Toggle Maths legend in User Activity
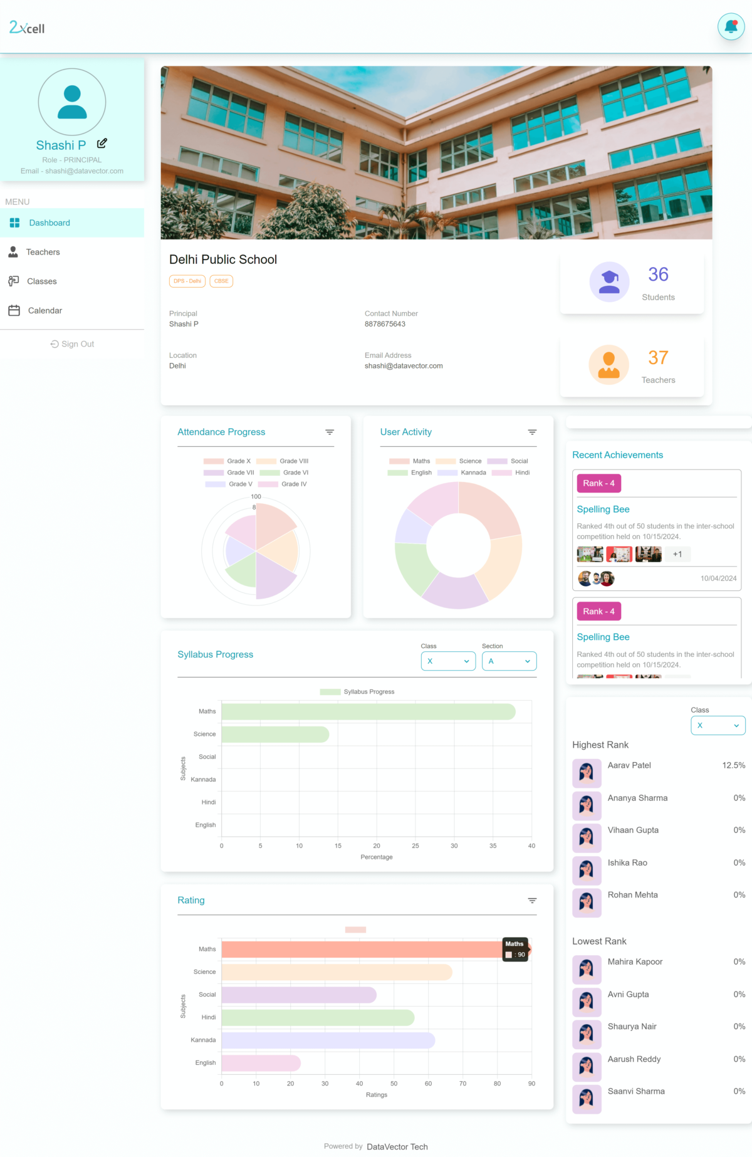 tap(410, 461)
